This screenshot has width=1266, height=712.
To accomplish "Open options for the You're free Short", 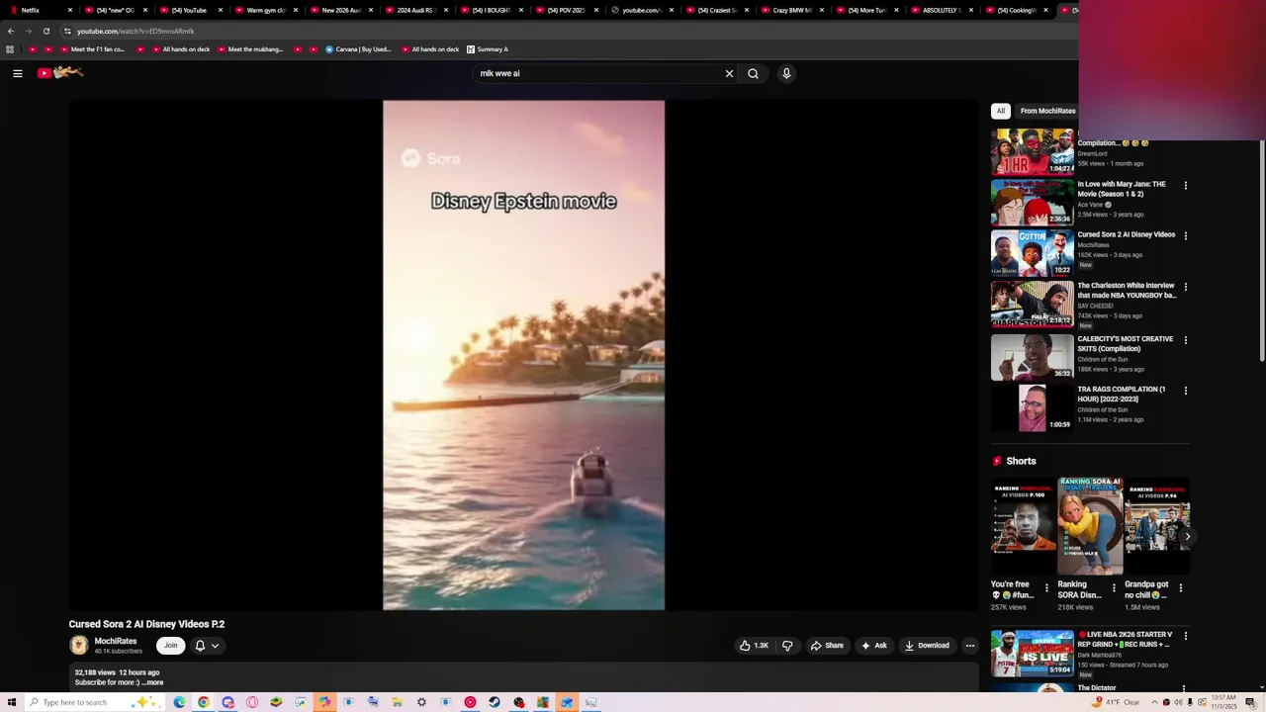I will (1046, 588).
